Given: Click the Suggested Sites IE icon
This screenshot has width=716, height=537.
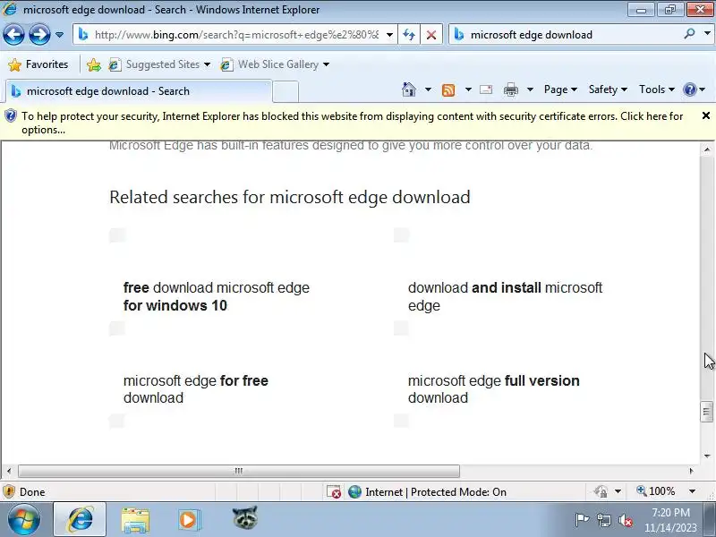Looking at the screenshot, I should pos(115,64).
